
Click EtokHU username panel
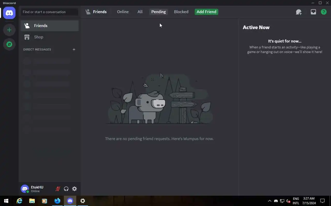pos(37,189)
